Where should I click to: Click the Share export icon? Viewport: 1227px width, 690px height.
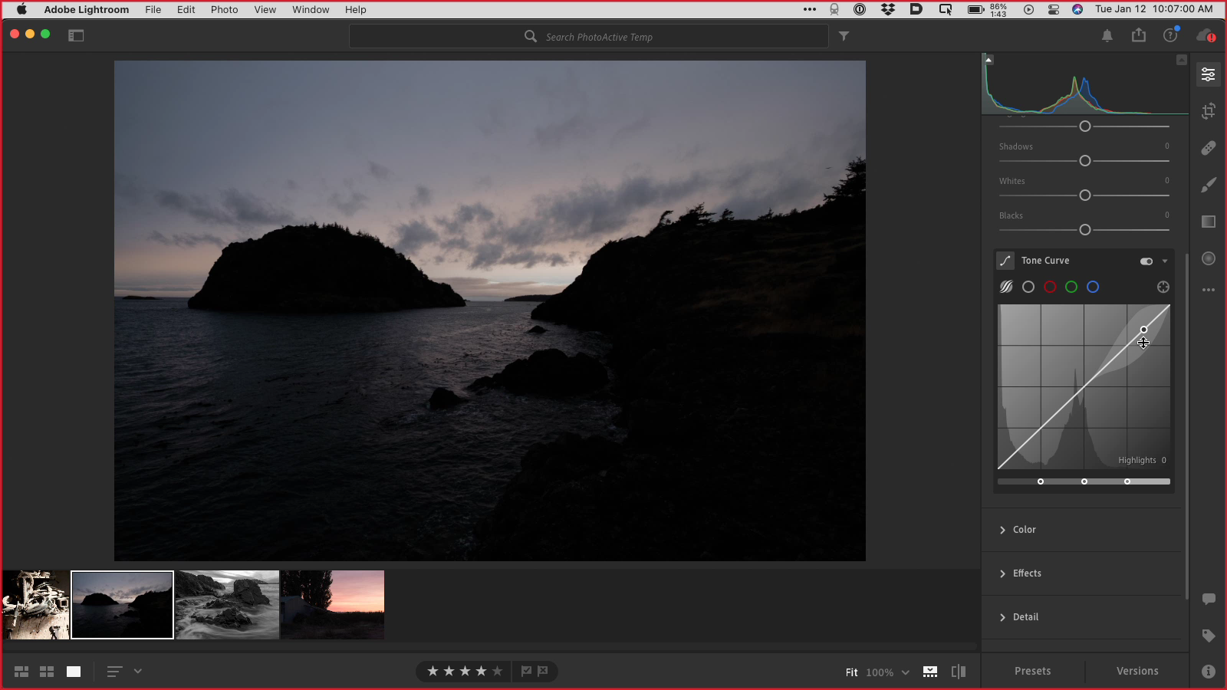[1139, 35]
